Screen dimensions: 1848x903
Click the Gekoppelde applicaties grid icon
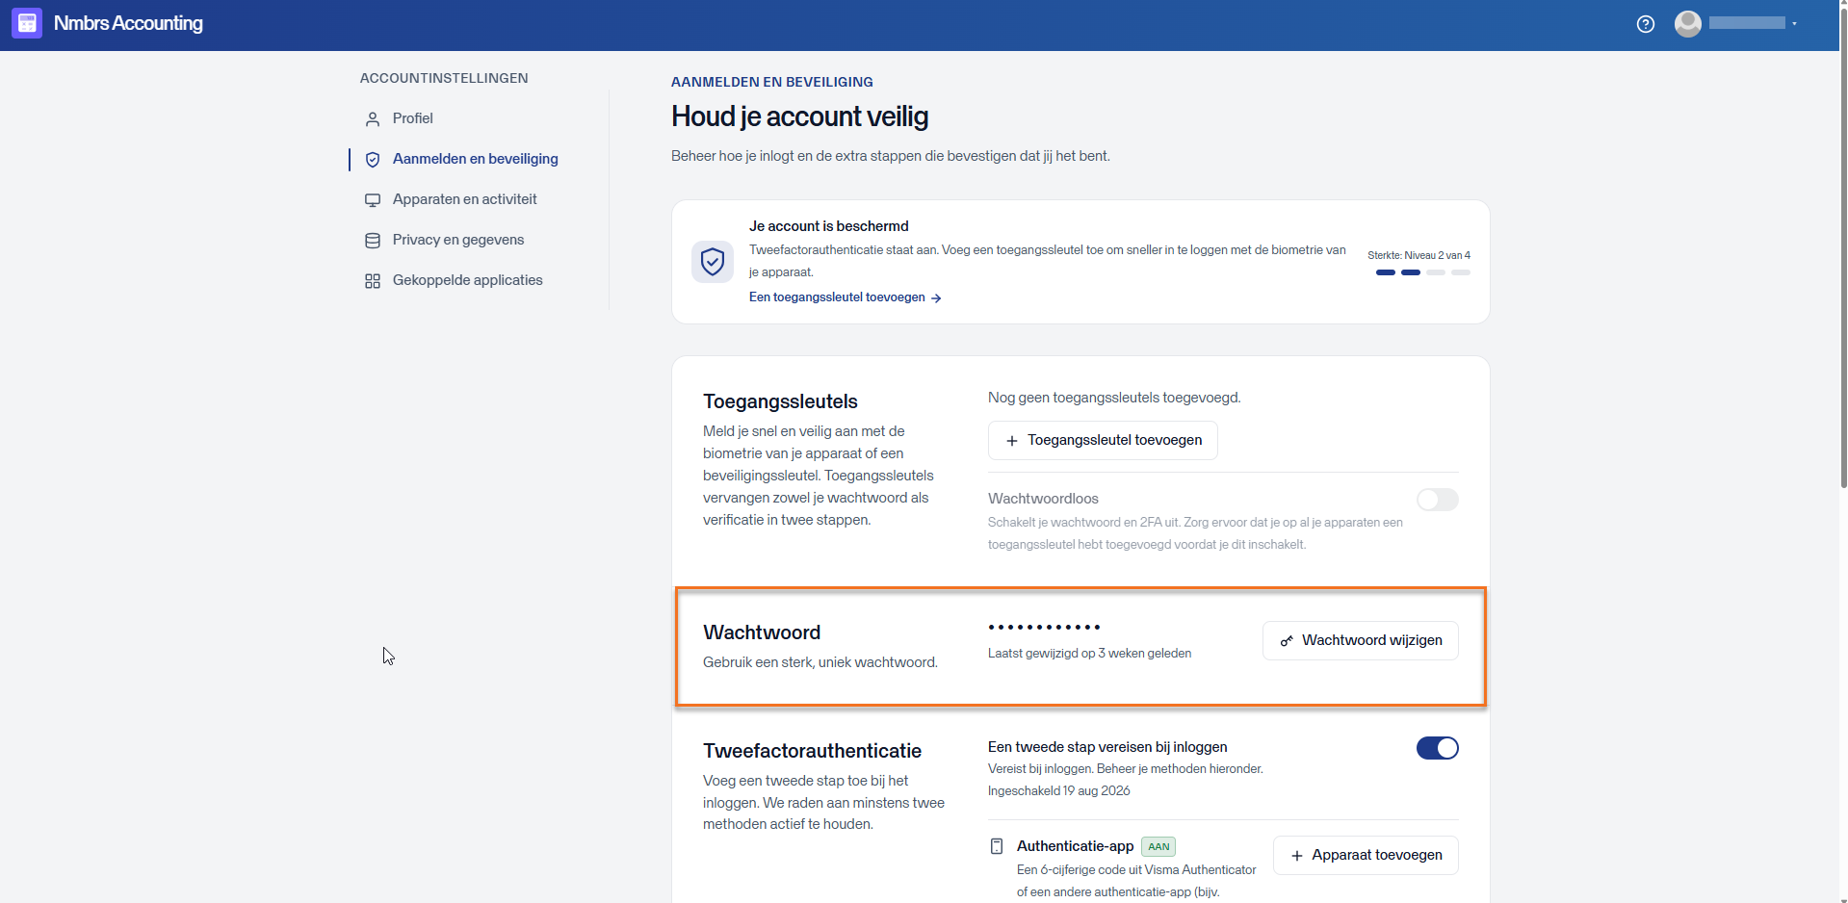(373, 281)
